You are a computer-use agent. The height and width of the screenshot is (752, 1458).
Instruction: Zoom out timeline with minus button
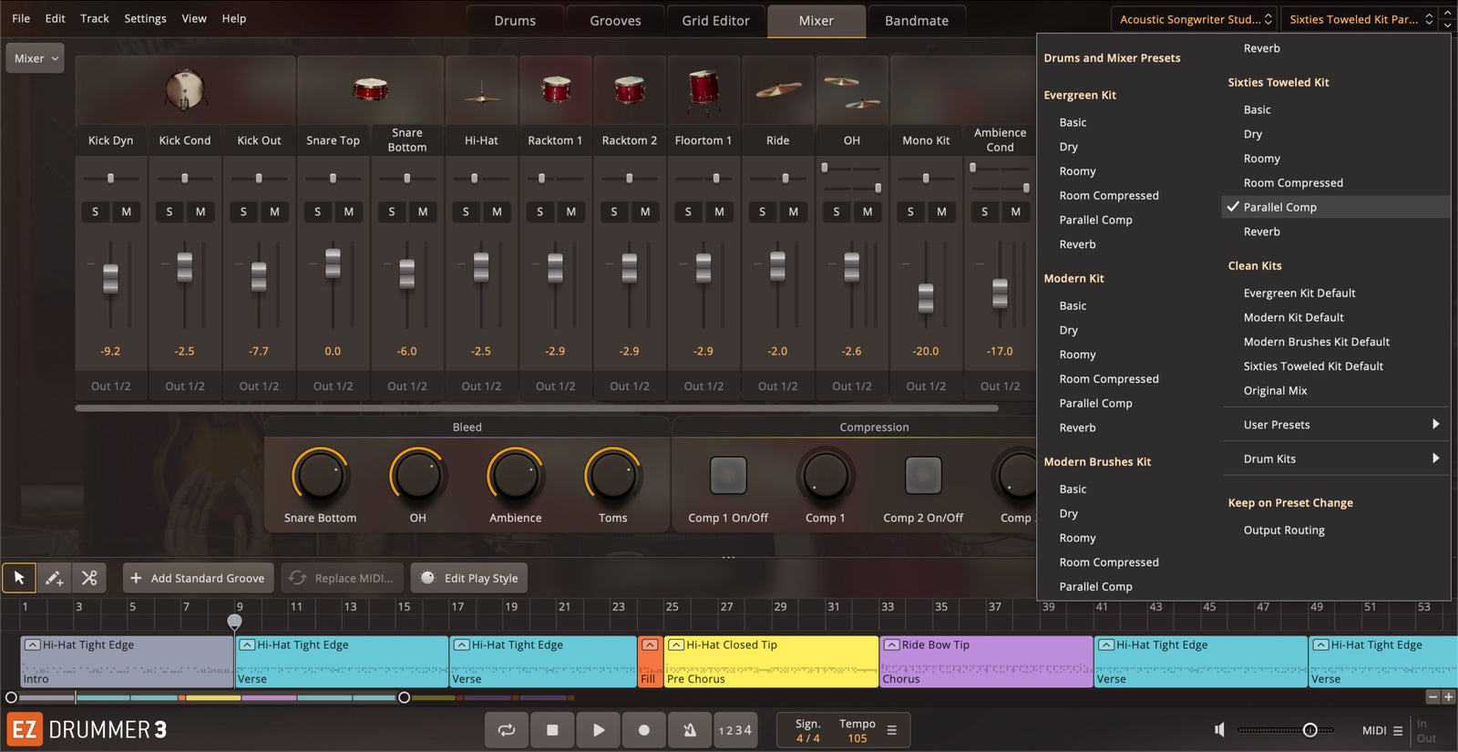[1433, 697]
